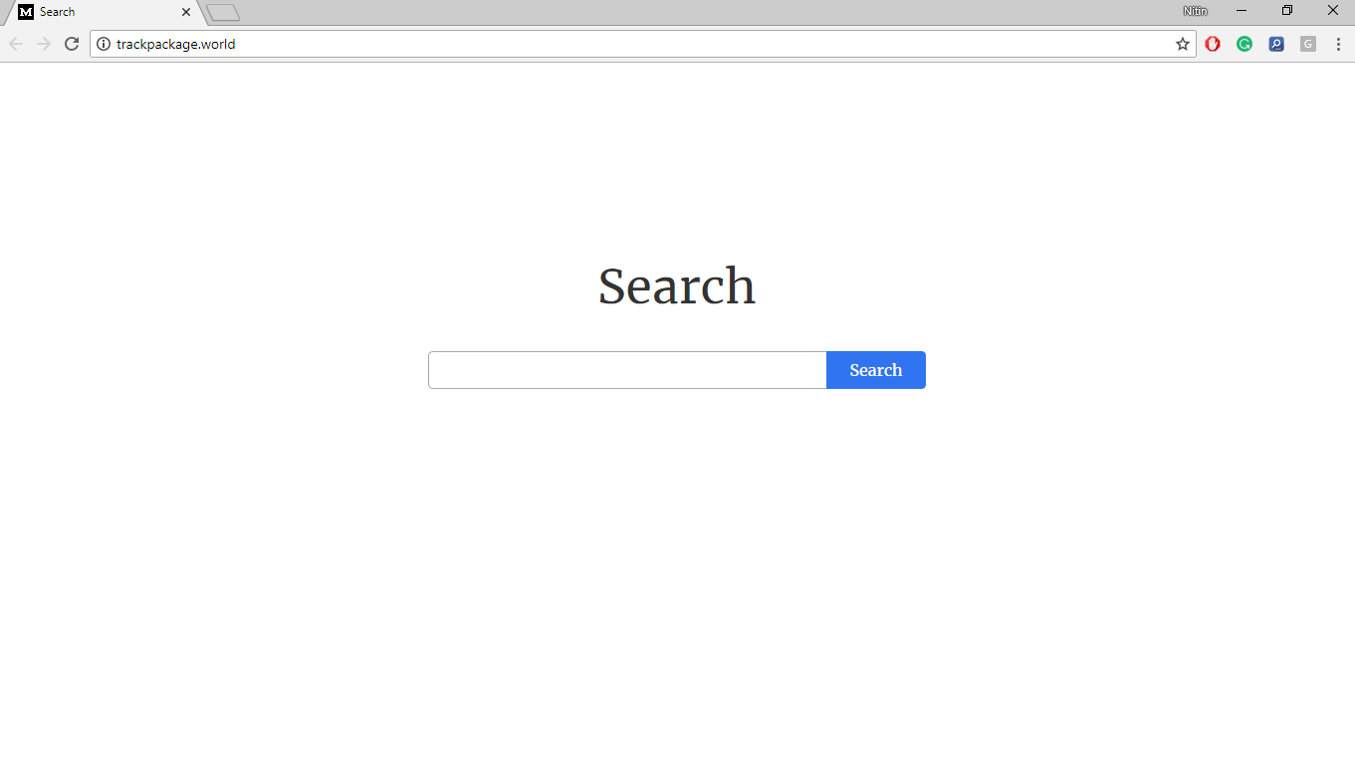The height and width of the screenshot is (760, 1355).
Task: Click the large Search heading
Action: click(x=677, y=286)
